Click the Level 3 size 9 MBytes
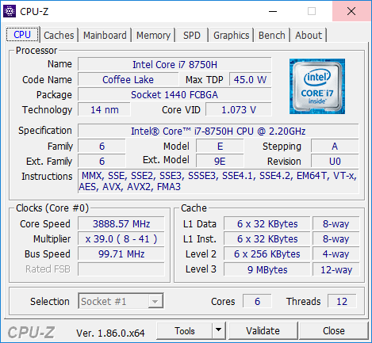This screenshot has width=372, height=343. coord(267,269)
